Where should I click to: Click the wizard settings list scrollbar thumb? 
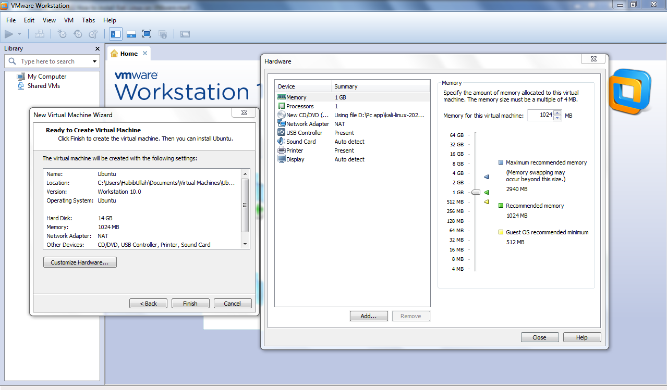pos(245,205)
